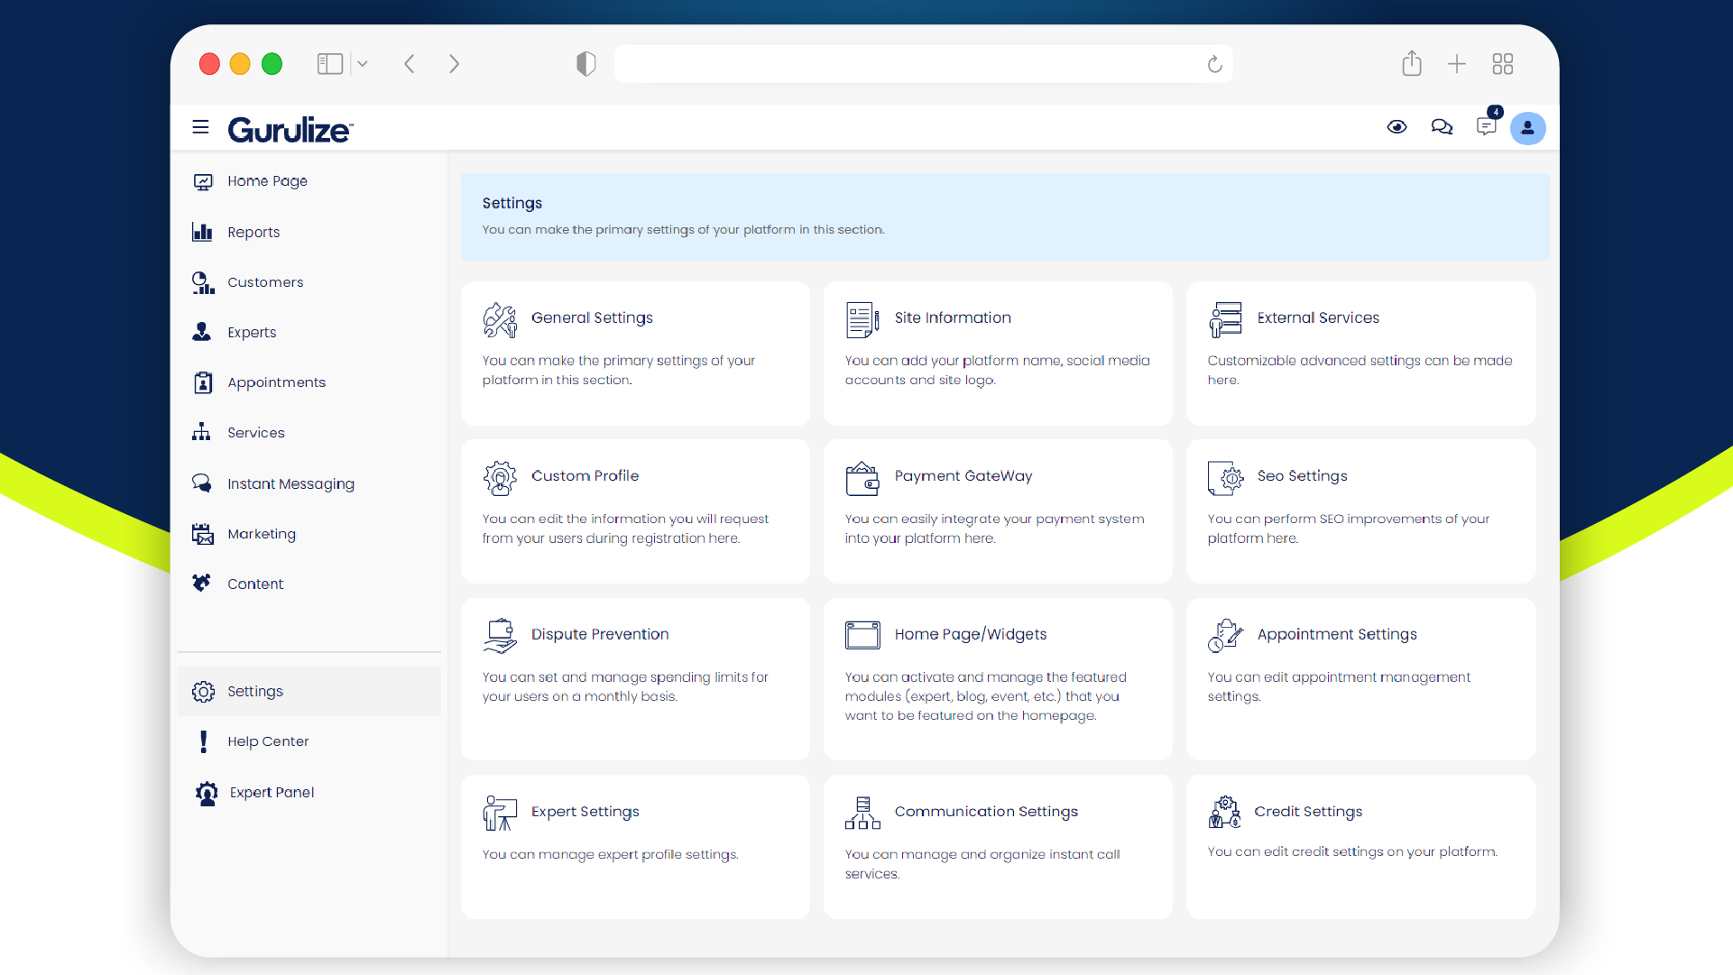This screenshot has height=975, width=1733.
Task: Open the sidebar dropdown chevron
Action: [363, 63]
